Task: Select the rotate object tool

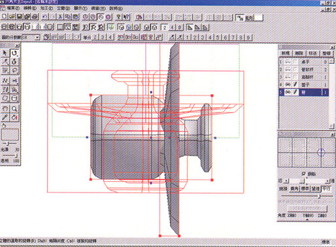Action: pyautogui.click(x=15, y=53)
